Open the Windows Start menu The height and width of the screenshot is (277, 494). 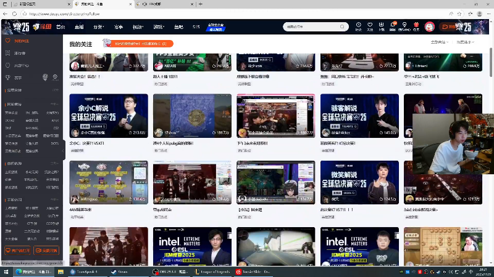coord(6,271)
